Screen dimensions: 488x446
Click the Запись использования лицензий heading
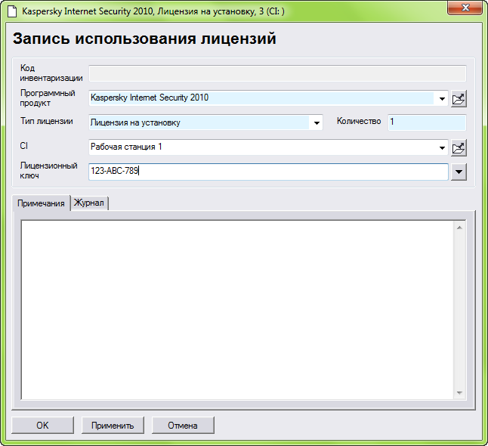tap(144, 39)
